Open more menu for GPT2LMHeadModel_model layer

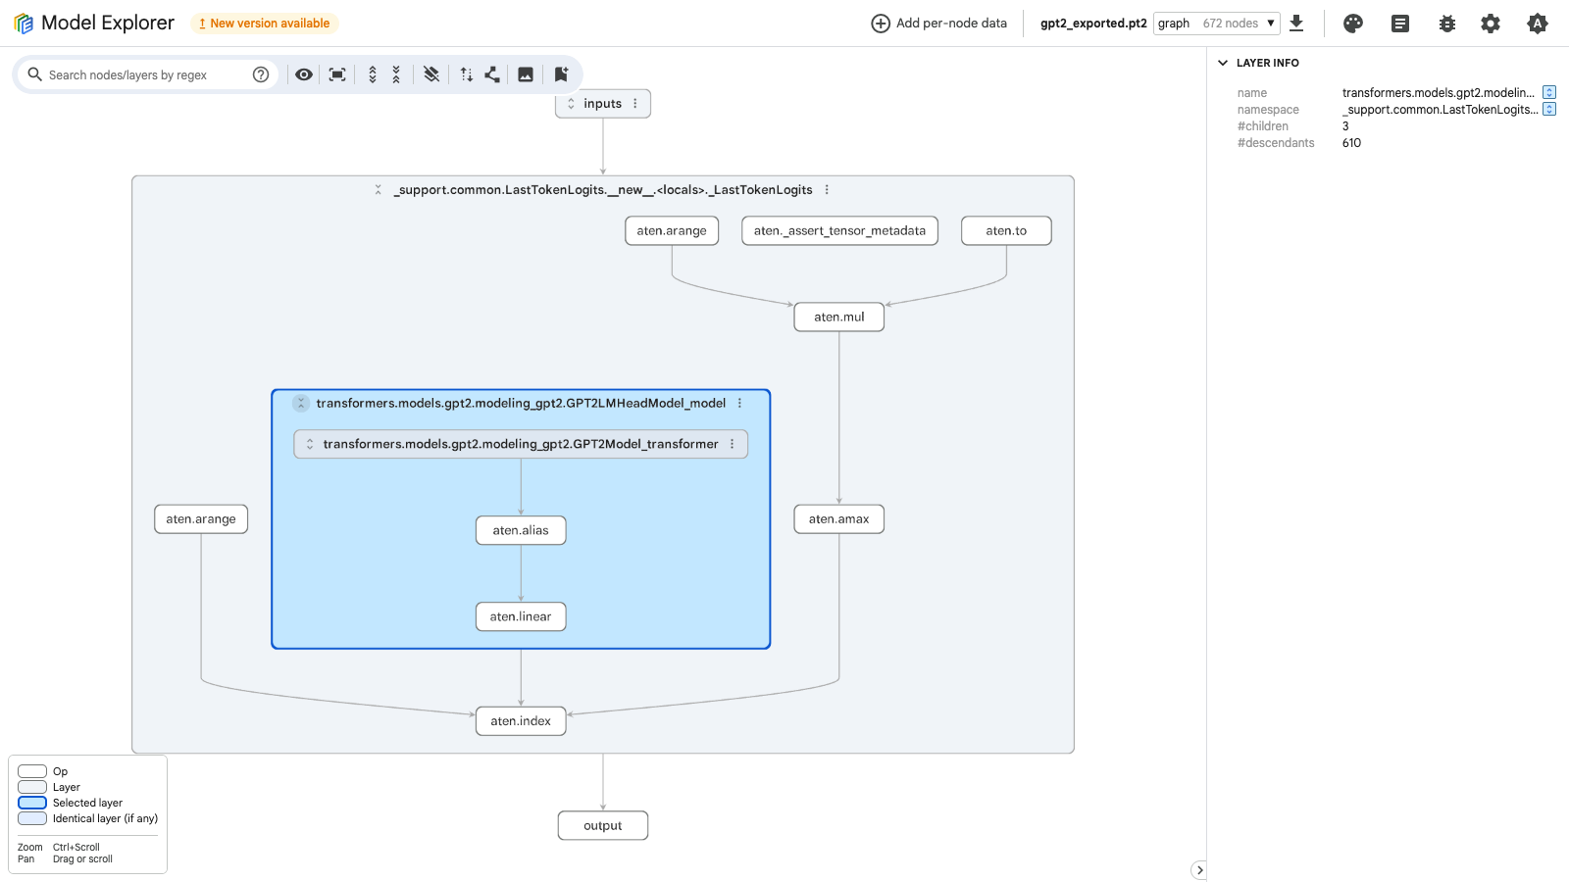coord(739,403)
